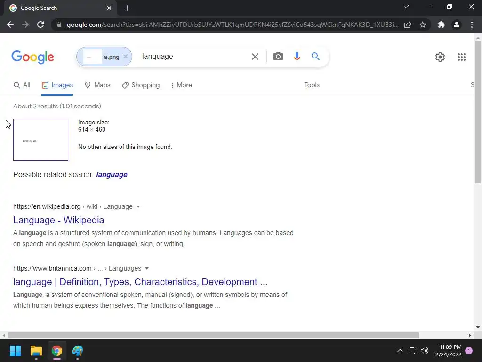Clear the search box with the X
The height and width of the screenshot is (362, 482).
click(255, 57)
